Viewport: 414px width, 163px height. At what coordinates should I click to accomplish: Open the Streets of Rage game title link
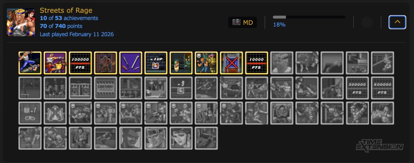point(66,10)
